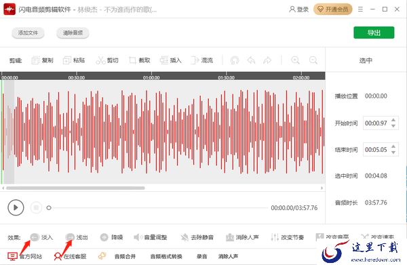This screenshot has height=265, width=407.
Task: Apply the 浅出 fade-out effect
Action: point(77,237)
